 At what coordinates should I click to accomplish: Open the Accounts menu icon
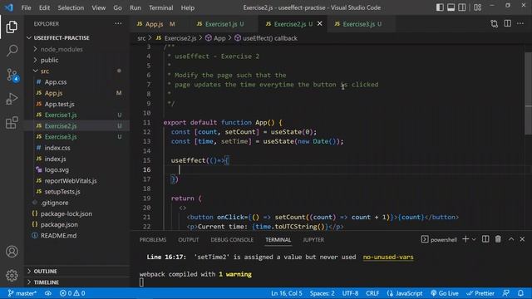coord(12,252)
